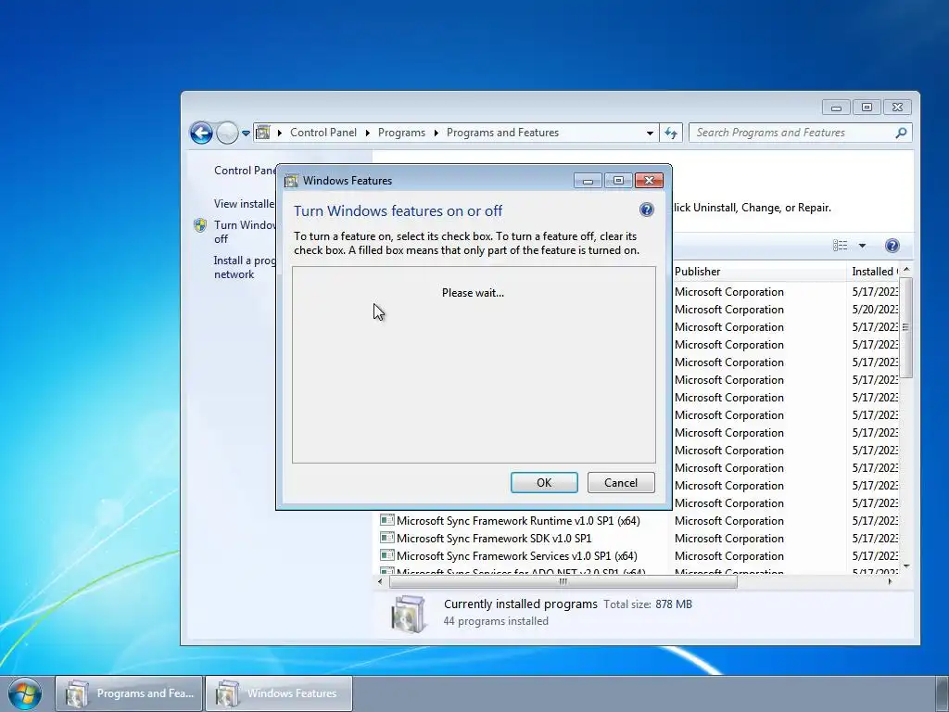Click icon of Microsoft Sync Framework Runtime row
Viewport: 949px width, 712px height.
coord(386,520)
